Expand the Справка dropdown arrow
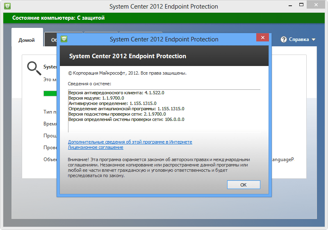 313,39
